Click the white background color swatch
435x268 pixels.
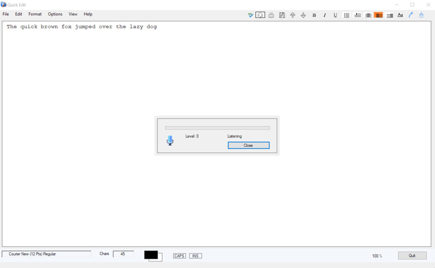pyautogui.click(x=160, y=258)
